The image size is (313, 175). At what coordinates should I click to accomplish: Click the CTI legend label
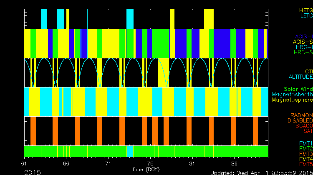click(308, 72)
